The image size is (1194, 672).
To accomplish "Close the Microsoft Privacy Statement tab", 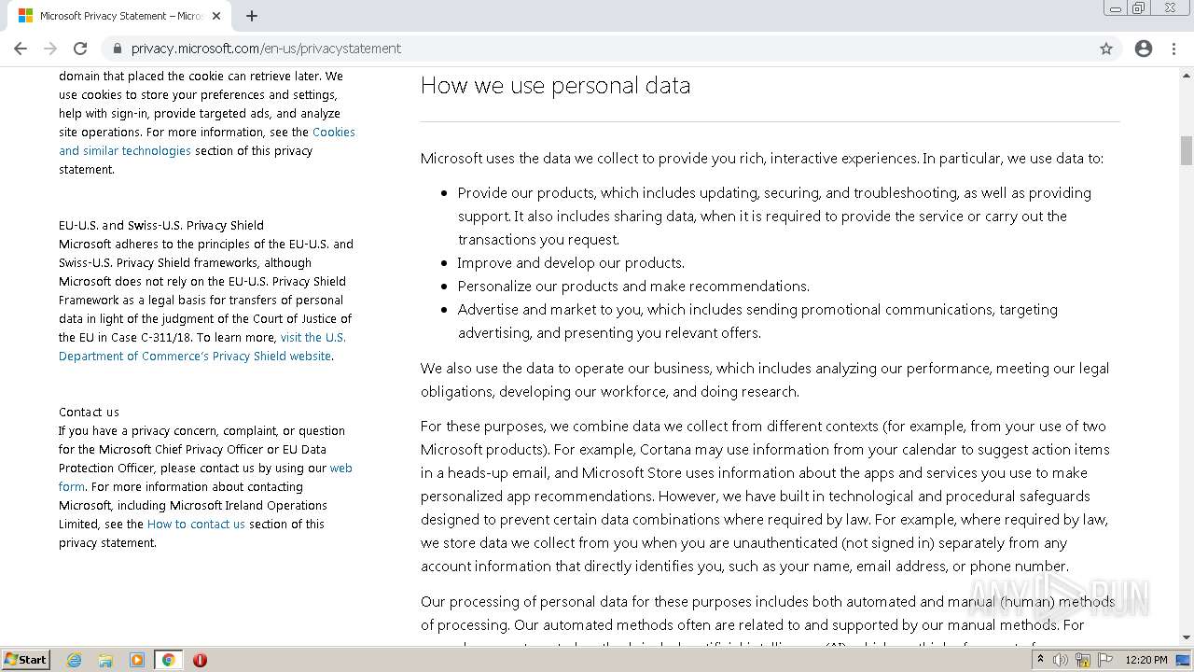I will [x=216, y=16].
